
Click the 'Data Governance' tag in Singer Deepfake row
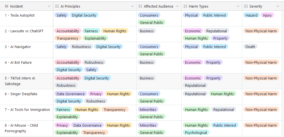pos(70,94)
